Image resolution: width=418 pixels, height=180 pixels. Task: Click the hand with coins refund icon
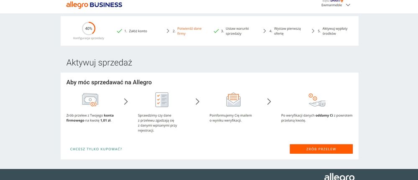click(x=317, y=100)
